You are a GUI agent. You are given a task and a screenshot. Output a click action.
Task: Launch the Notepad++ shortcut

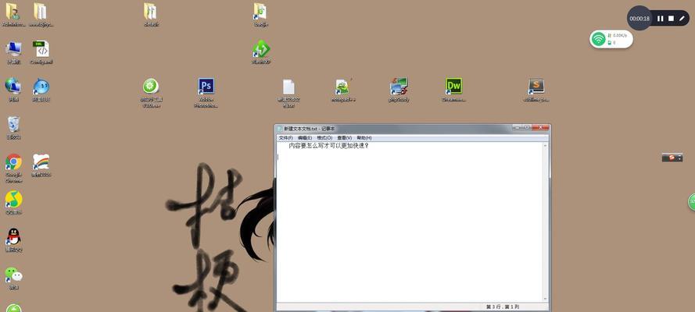[342, 87]
